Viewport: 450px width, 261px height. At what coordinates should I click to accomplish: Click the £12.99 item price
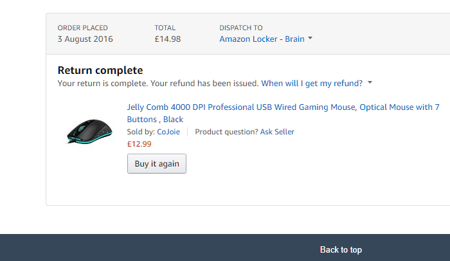[x=139, y=144]
